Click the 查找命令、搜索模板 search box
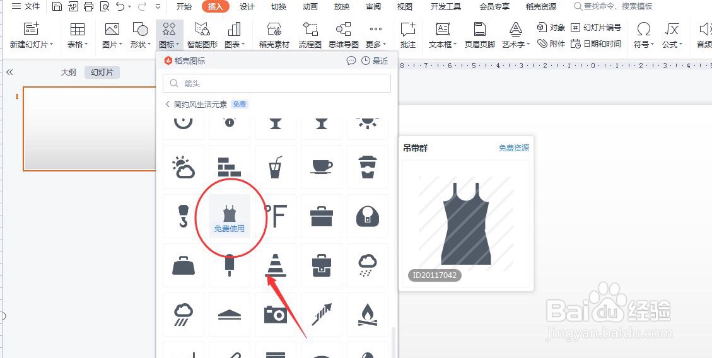This screenshot has height=358, width=712. pos(613,6)
